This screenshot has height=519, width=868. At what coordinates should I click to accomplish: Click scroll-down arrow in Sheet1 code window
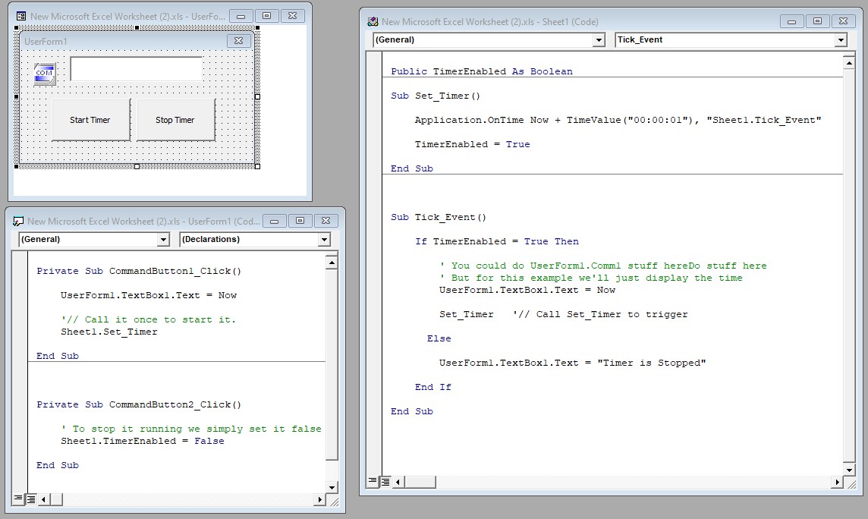coord(849,470)
